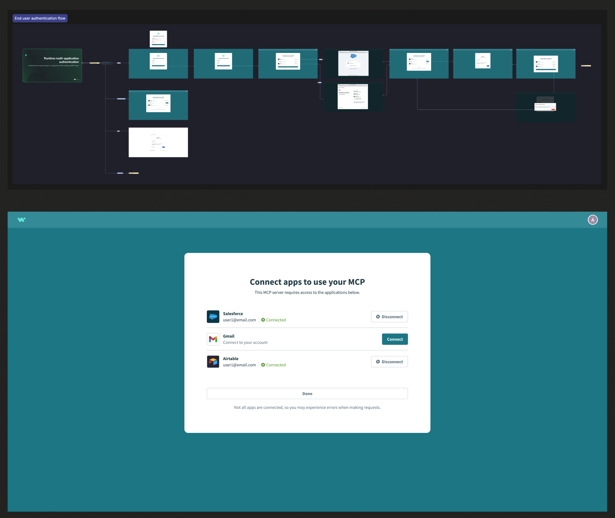Connect the Gmail account
This screenshot has width=615, height=518.
tap(395, 339)
